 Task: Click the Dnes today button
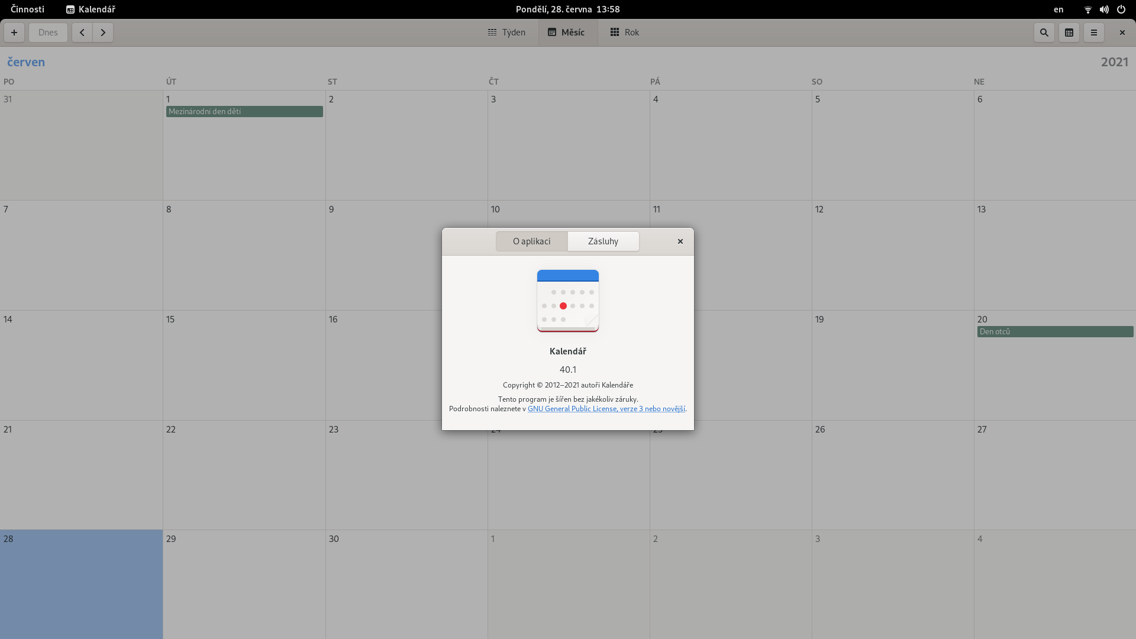pyautogui.click(x=48, y=33)
